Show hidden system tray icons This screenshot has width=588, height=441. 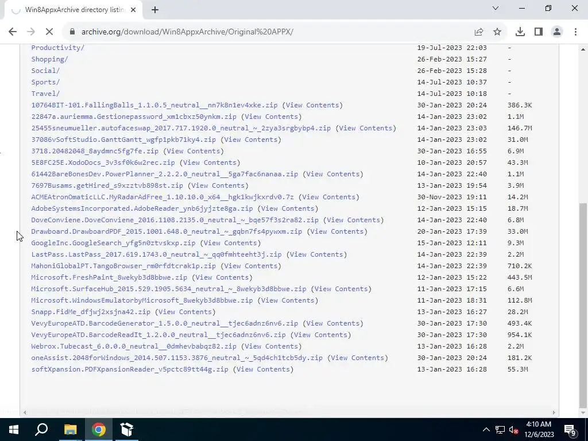[x=486, y=430]
